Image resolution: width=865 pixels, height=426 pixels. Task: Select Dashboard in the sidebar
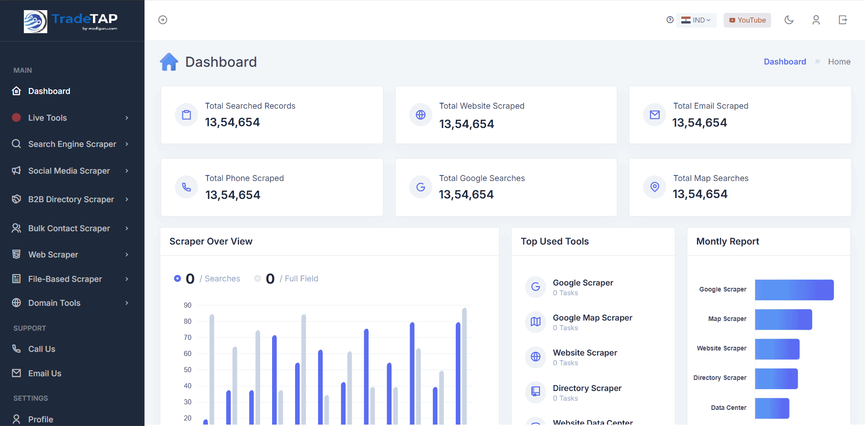pos(72,91)
